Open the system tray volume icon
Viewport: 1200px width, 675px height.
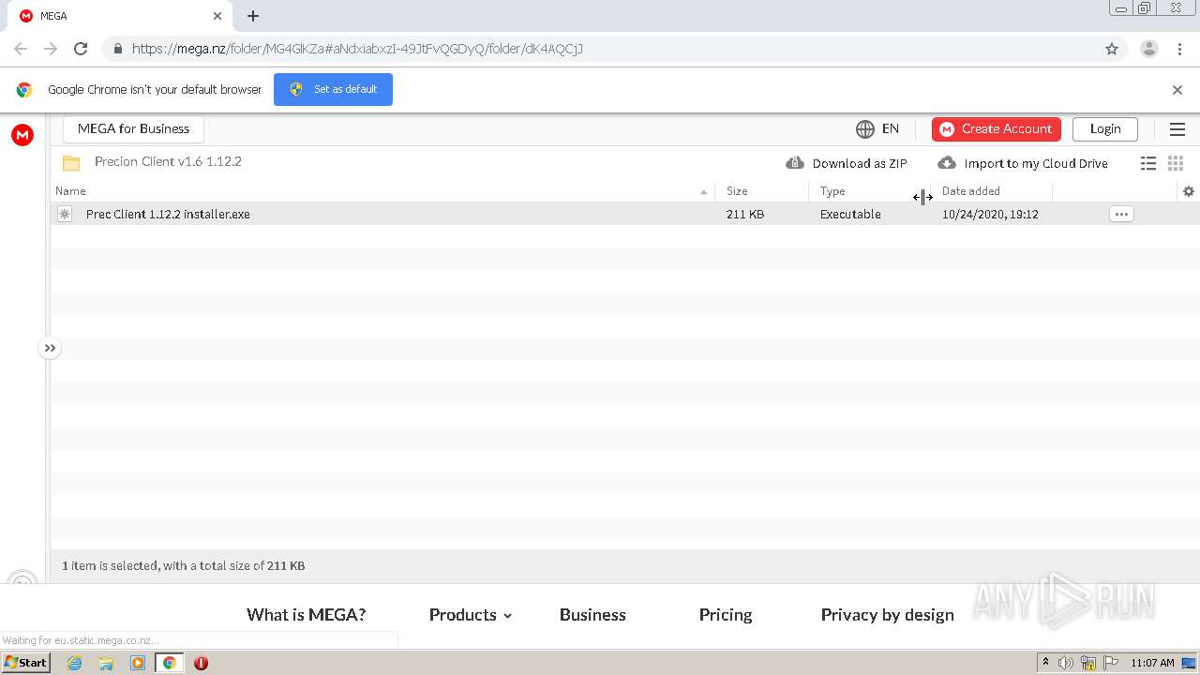pos(1066,663)
